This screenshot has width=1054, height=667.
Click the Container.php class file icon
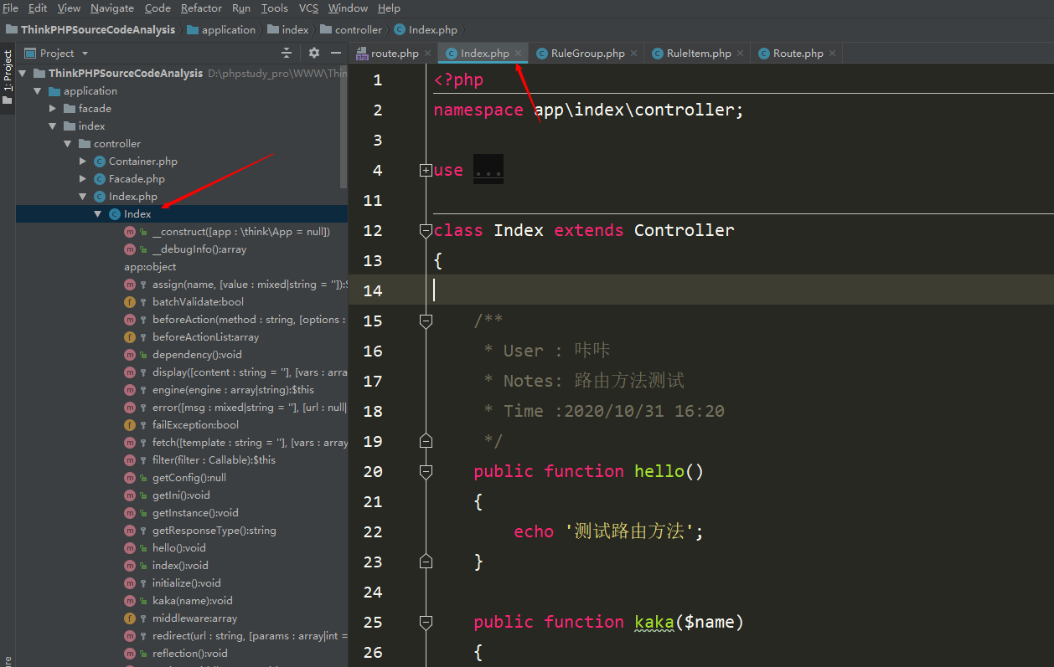[100, 162]
